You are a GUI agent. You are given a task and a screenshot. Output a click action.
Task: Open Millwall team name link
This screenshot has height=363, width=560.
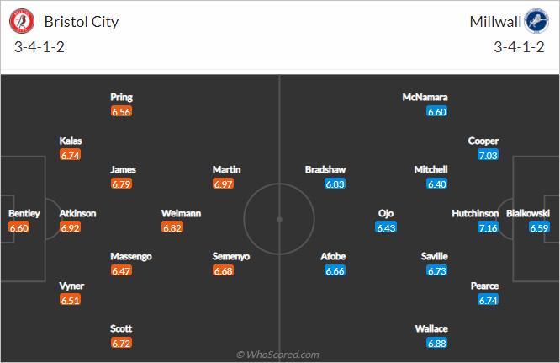[495, 22]
